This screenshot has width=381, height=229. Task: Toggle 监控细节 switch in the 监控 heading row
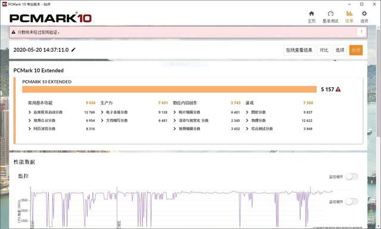[352, 177]
